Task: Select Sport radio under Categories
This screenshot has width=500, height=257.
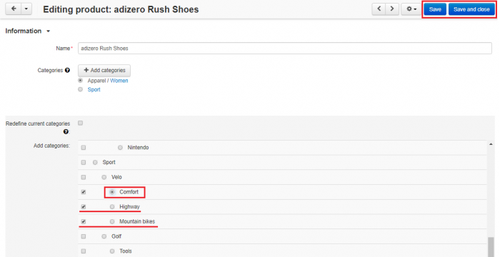Action: [x=80, y=90]
